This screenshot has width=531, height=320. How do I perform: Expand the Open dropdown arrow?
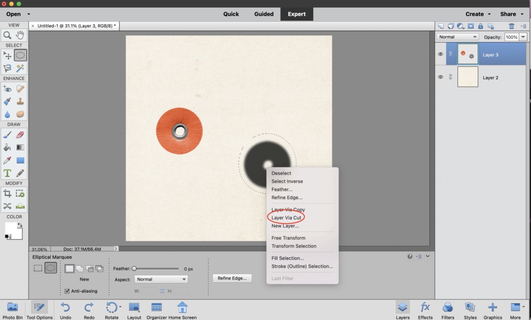pos(29,14)
